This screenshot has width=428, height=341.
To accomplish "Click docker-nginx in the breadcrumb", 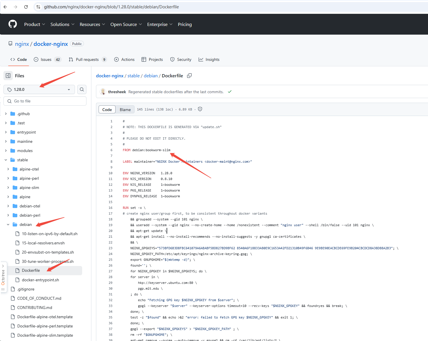I will click(x=110, y=76).
